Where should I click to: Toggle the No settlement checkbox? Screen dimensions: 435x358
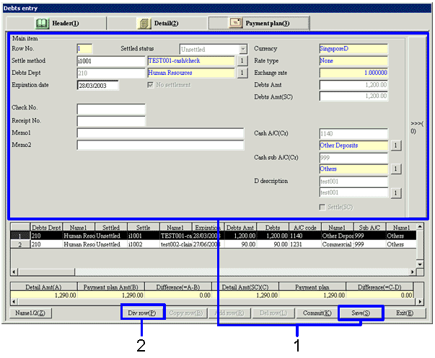click(151, 85)
